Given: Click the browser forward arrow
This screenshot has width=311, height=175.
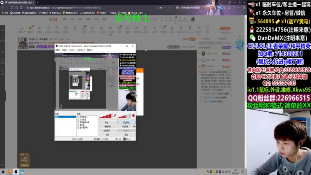Looking at the screenshot, I should [7, 7].
